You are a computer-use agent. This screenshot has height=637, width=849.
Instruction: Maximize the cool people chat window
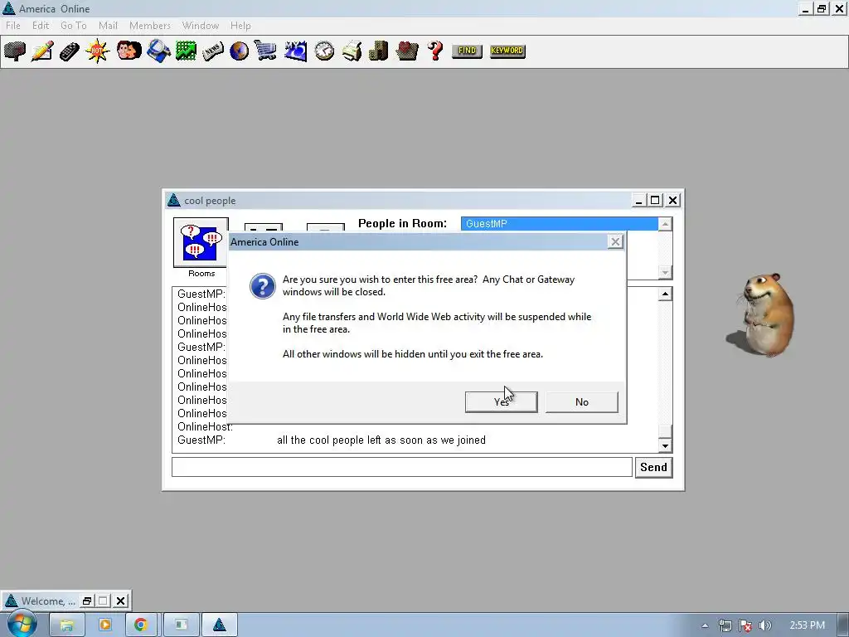click(x=655, y=201)
